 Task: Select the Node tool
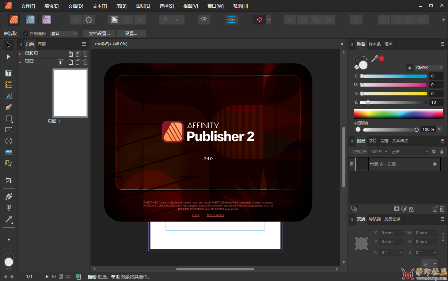click(x=9, y=57)
